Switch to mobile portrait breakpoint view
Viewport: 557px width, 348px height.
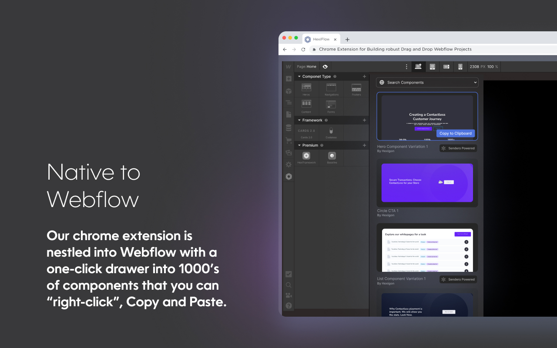[x=460, y=67]
